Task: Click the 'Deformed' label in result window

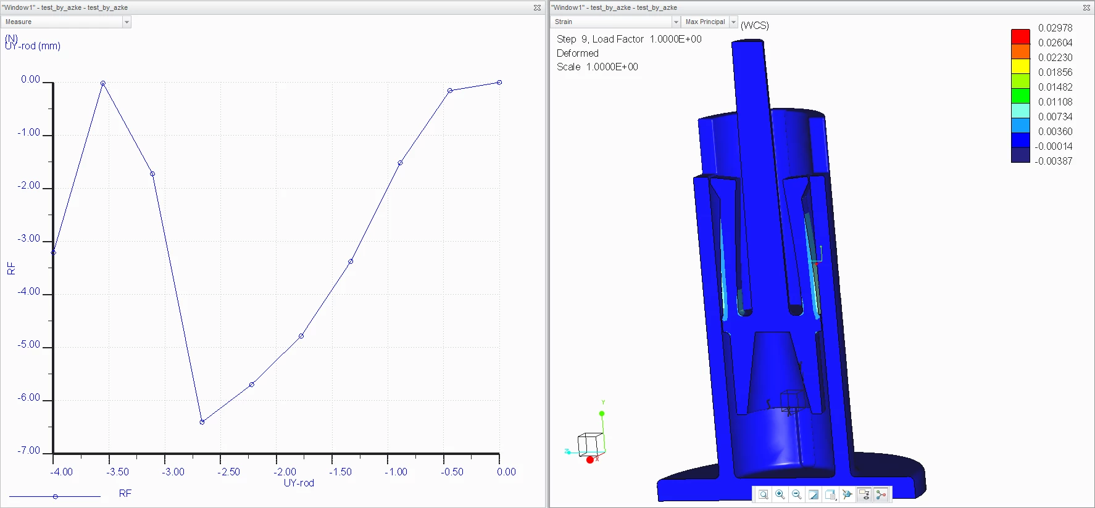Action: 578,53
